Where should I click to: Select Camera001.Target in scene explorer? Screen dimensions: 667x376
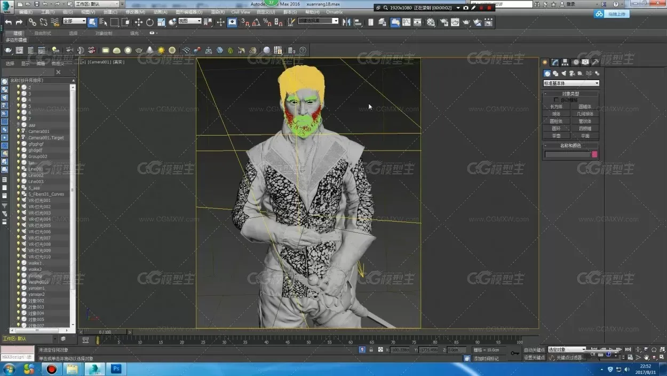pyautogui.click(x=46, y=137)
